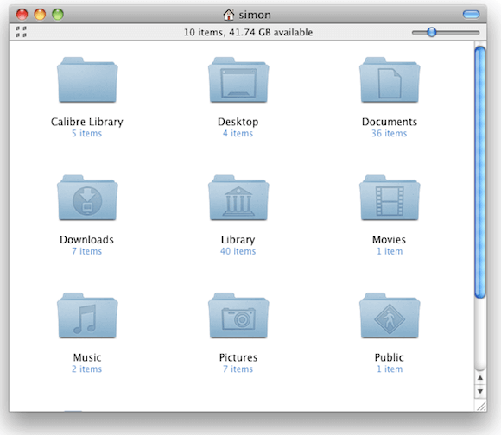Image resolution: width=501 pixels, height=435 pixels.
Task: Click the home icon in the title bar
Action: pos(228,15)
